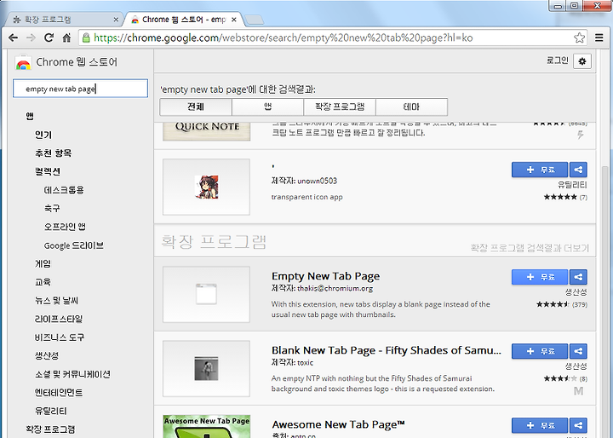Add Empty New Tab Page with 무료
The height and width of the screenshot is (438, 613).
(540, 277)
